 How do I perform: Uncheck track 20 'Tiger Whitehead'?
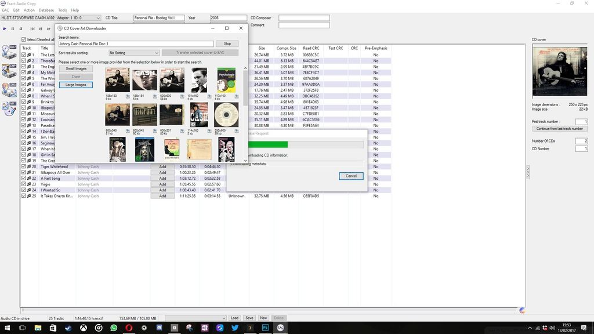[x=24, y=166]
